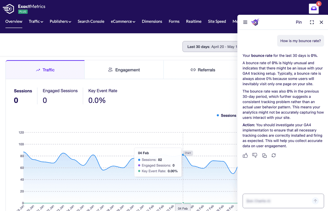Click the chat message input field

tap(283, 201)
